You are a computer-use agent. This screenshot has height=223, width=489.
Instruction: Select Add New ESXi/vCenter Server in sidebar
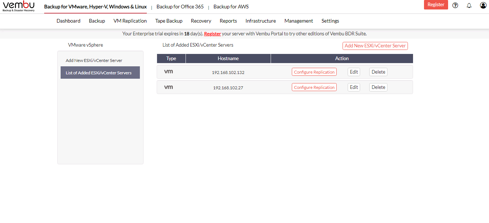click(x=94, y=60)
